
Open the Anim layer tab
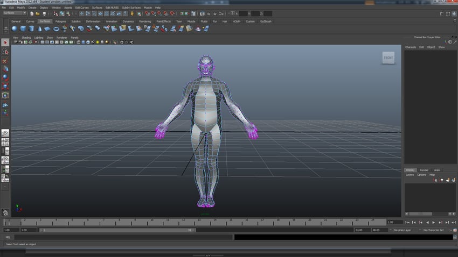pyautogui.click(x=437, y=170)
